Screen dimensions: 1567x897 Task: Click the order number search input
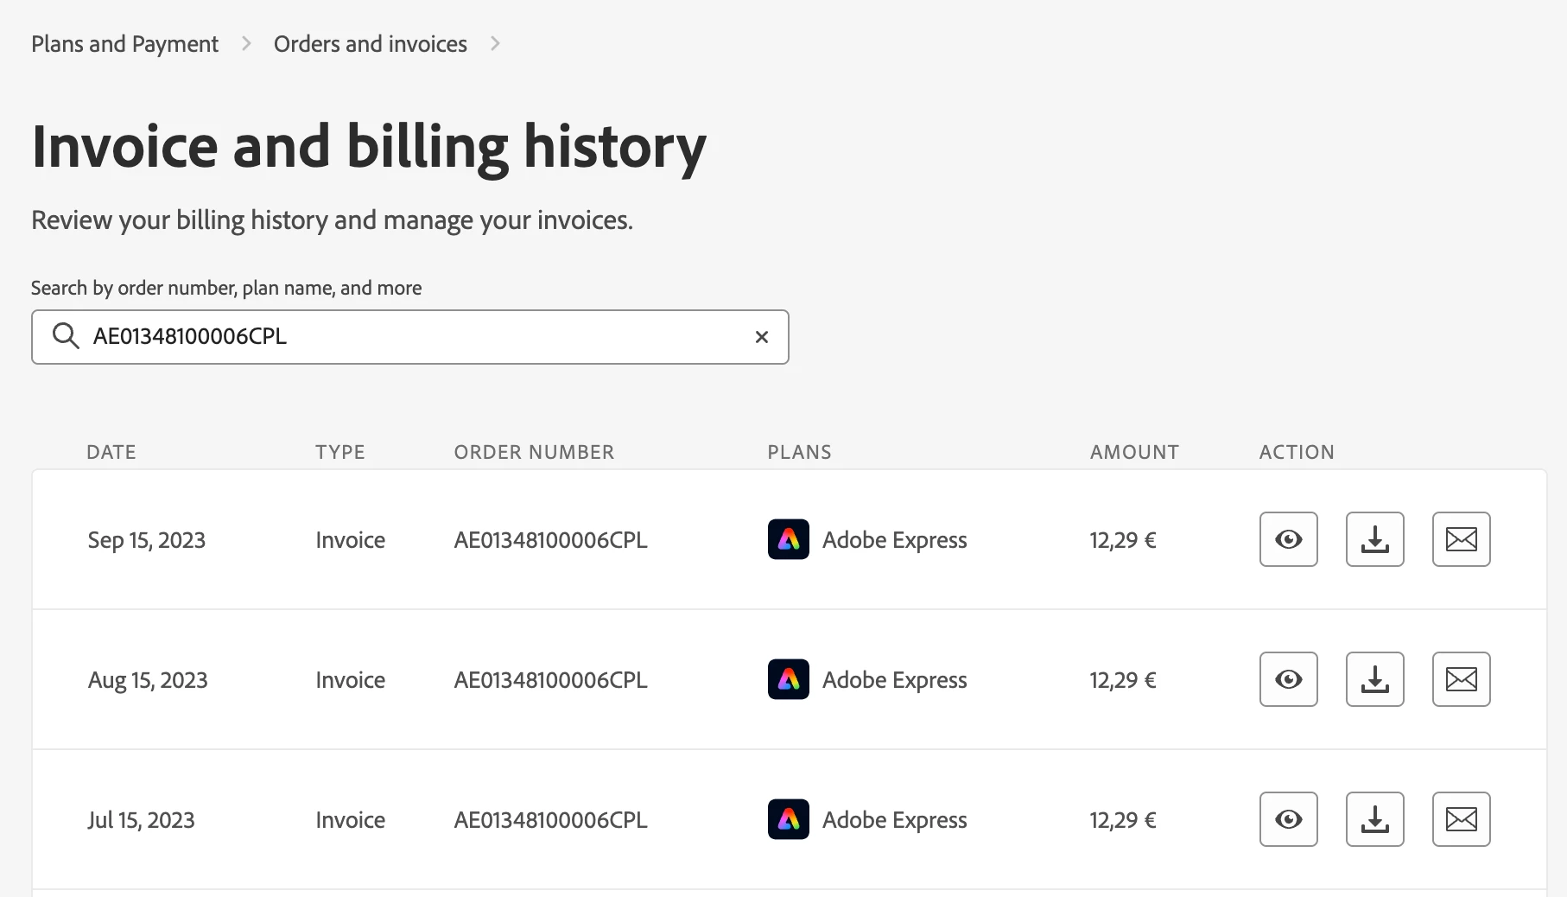410,337
